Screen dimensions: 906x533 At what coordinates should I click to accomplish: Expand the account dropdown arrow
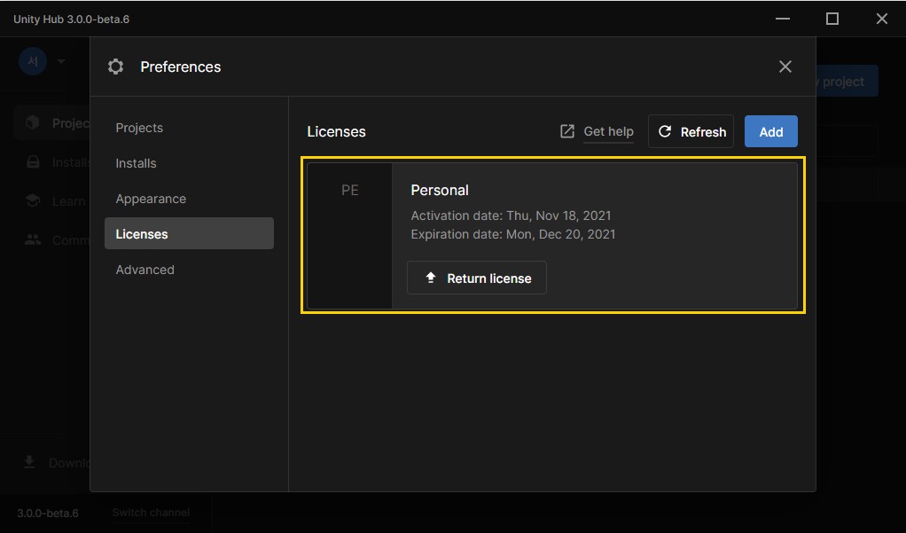[61, 61]
